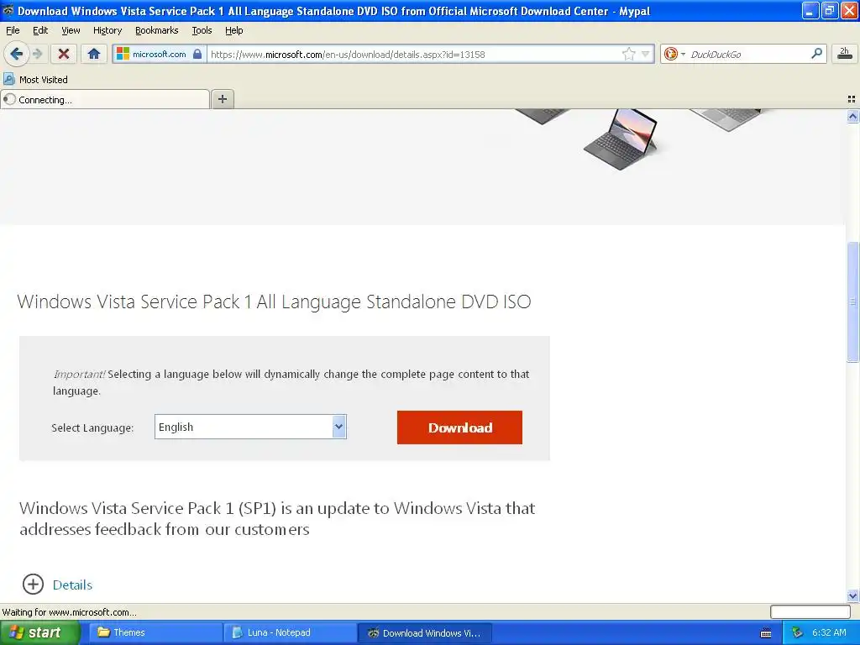The height and width of the screenshot is (645, 860).
Task: Open the Tools menu
Action: (x=202, y=30)
